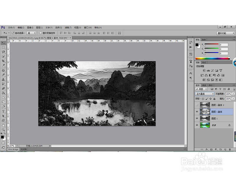Select the Path Selection tool
236x177 pixels.
click(x=3, y=116)
